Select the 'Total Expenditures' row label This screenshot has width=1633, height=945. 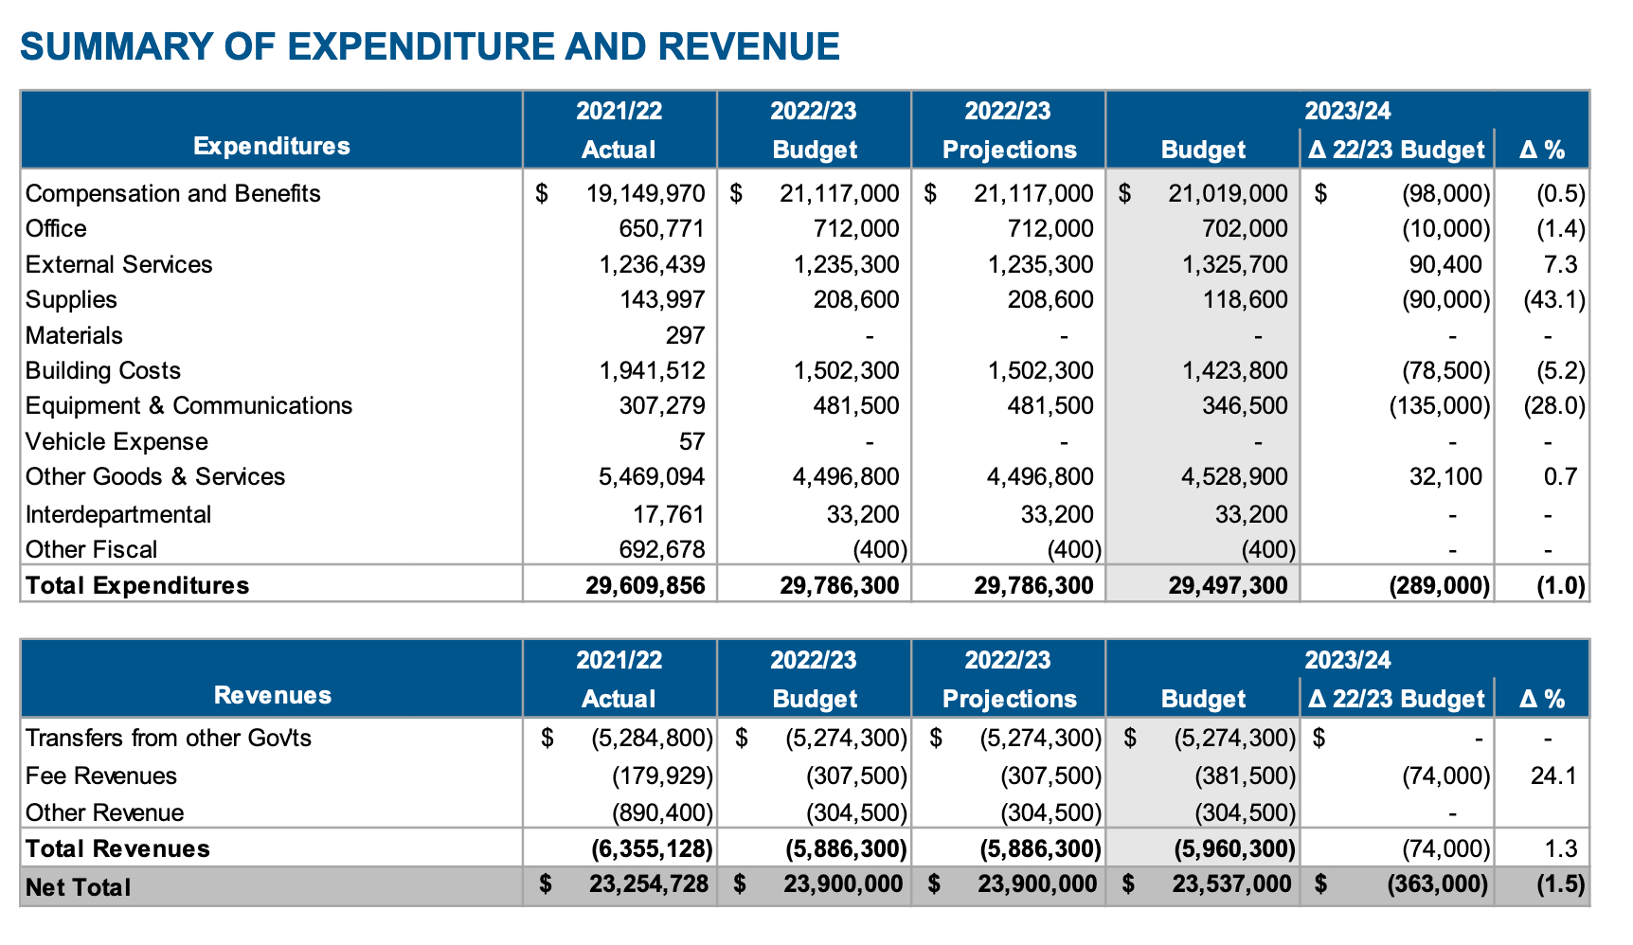point(137,585)
